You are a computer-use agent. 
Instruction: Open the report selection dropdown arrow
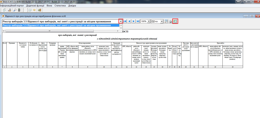[121, 21]
